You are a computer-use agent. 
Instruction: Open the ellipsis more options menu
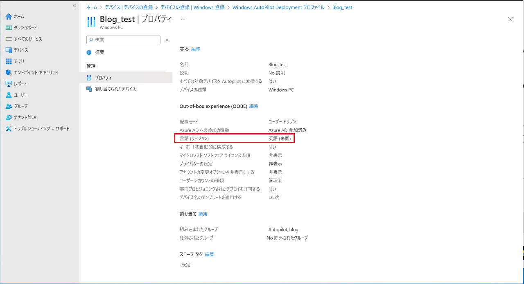pyautogui.click(x=183, y=19)
